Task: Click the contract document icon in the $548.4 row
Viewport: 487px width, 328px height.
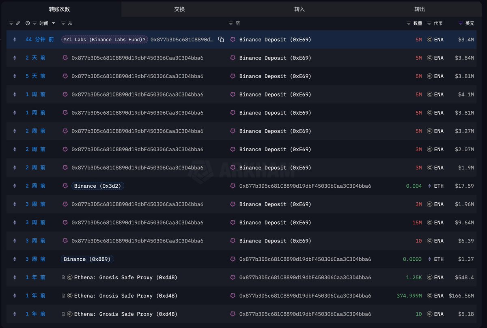Action: [x=64, y=277]
